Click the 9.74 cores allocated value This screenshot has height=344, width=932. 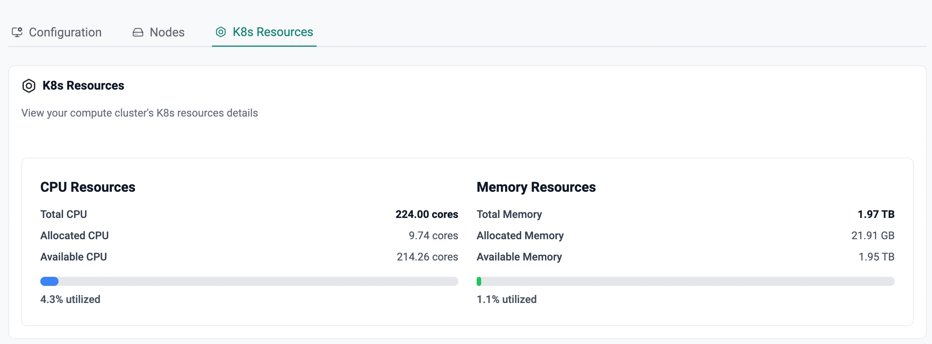click(433, 236)
